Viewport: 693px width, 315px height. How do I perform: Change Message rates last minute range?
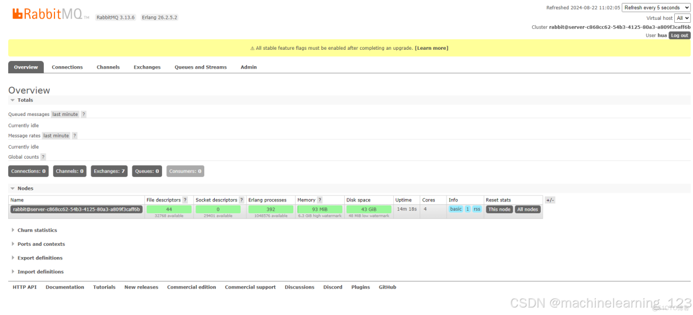[x=56, y=136]
